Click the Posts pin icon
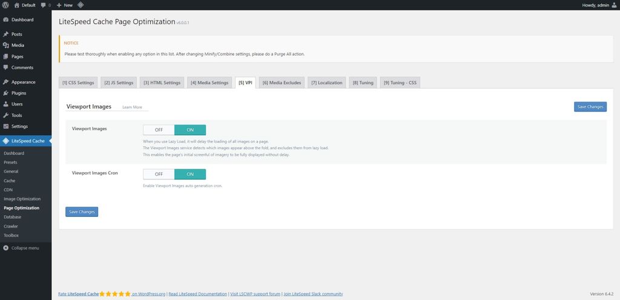 click(6, 35)
